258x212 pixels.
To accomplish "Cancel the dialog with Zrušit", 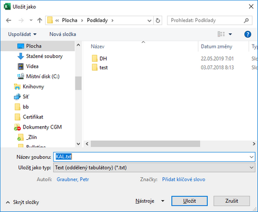I will pyautogui.click(x=232, y=201).
